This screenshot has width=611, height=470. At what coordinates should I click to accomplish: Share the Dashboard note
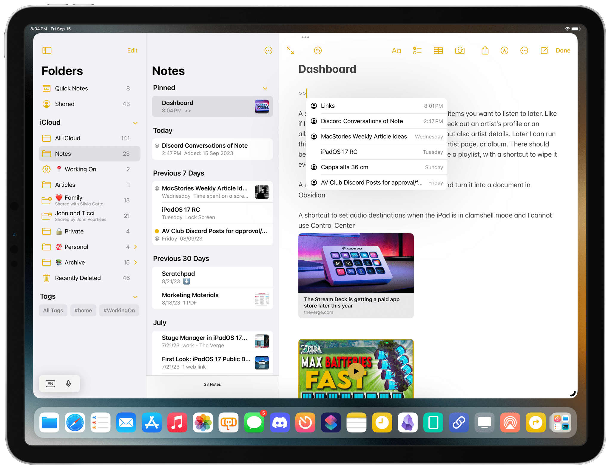[485, 50]
